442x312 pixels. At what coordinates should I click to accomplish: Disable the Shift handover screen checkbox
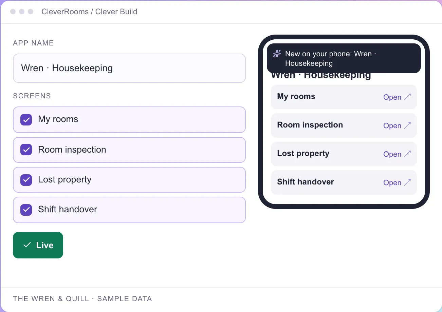[26, 210]
